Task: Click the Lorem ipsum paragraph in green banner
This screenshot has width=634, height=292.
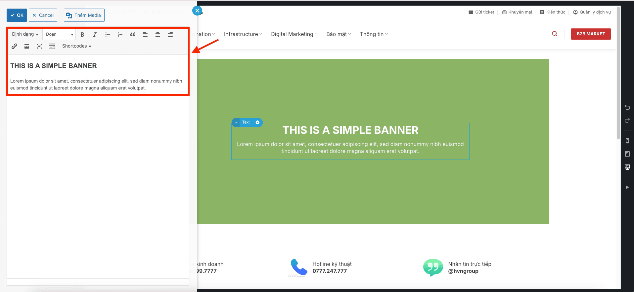Action: coord(350,148)
